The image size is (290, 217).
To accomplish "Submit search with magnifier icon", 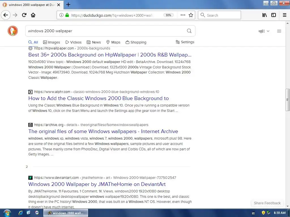I will click(x=189, y=31).
